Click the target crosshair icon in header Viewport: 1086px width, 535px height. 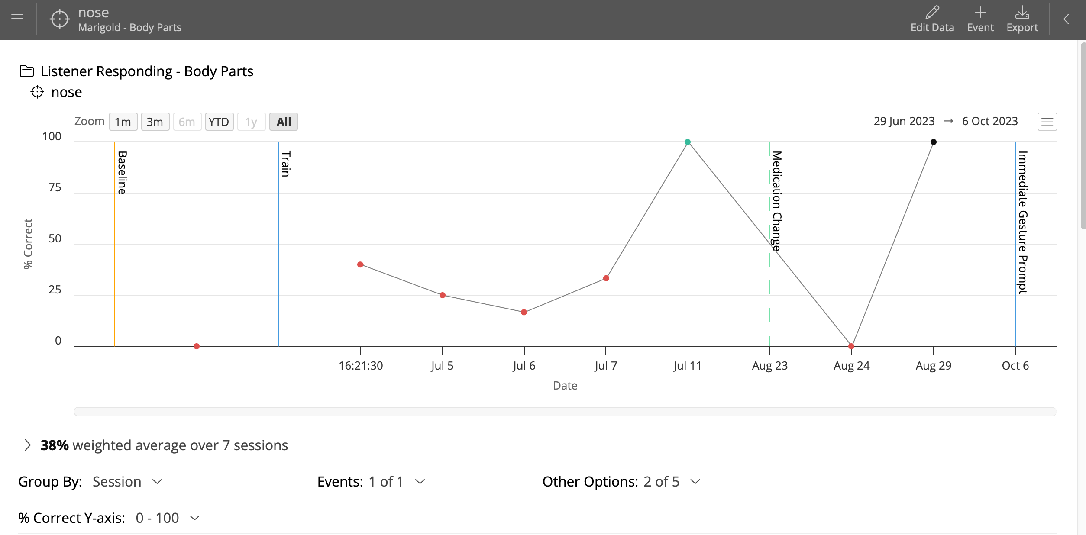pyautogui.click(x=59, y=19)
